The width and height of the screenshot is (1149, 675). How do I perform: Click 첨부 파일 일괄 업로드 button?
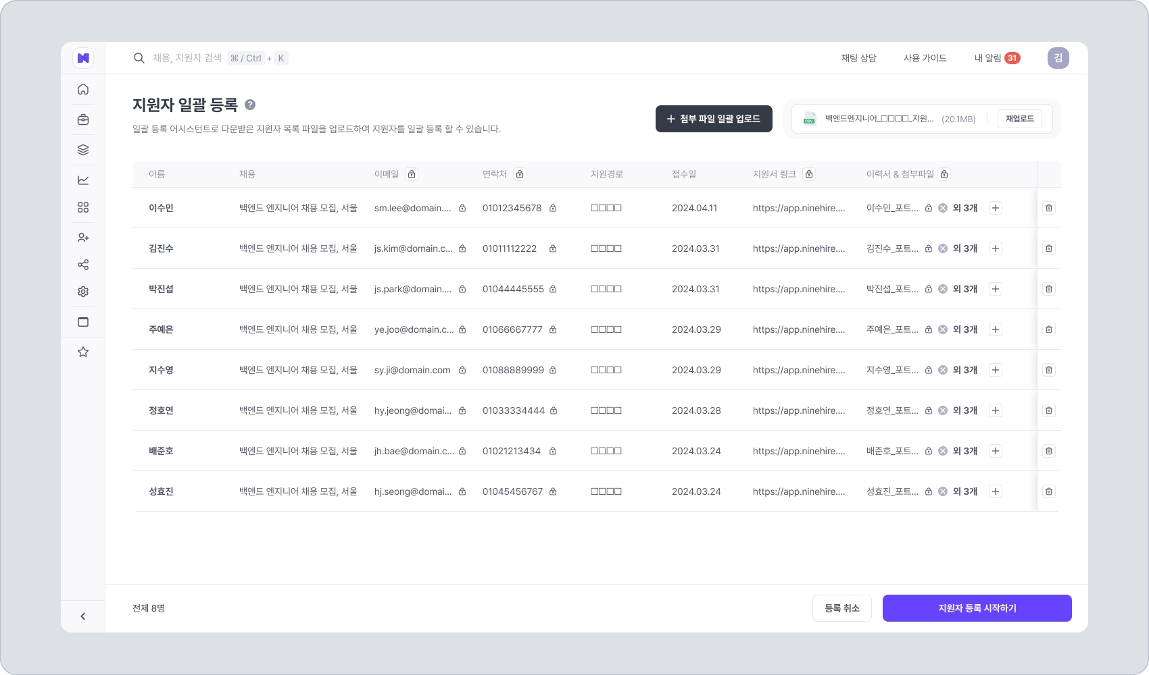pyautogui.click(x=714, y=119)
